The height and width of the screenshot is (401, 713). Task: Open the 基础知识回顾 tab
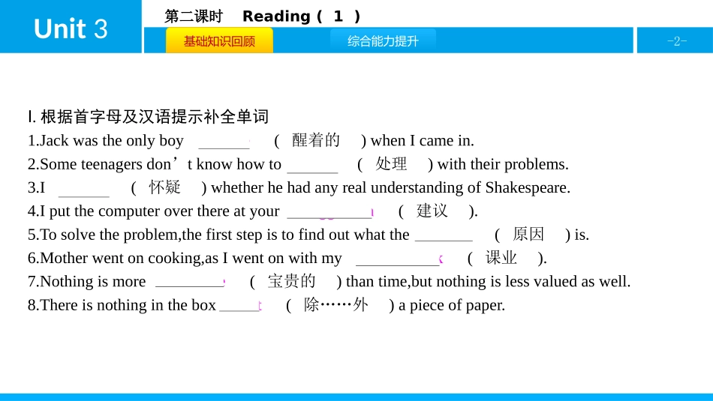point(219,41)
